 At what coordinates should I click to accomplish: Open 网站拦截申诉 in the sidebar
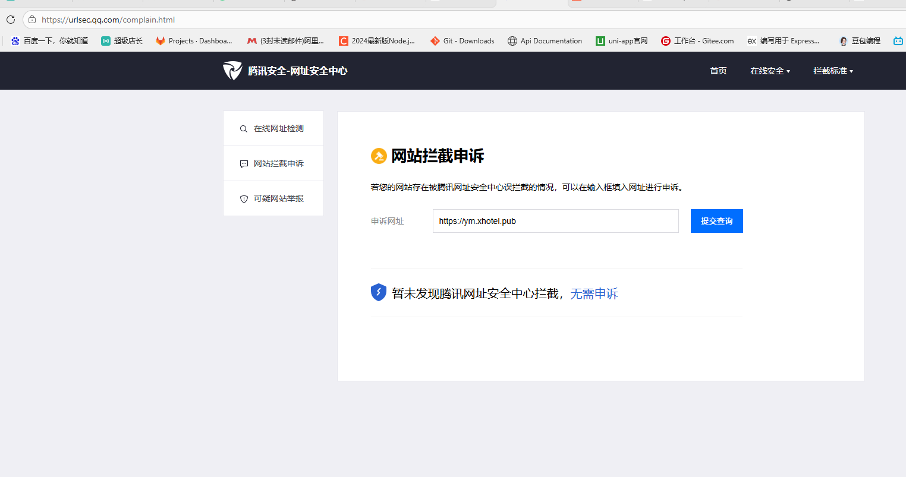tap(273, 163)
